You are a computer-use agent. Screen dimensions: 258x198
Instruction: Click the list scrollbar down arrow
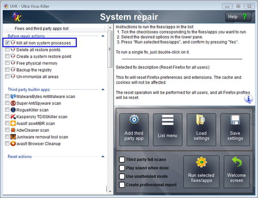tap(110, 191)
